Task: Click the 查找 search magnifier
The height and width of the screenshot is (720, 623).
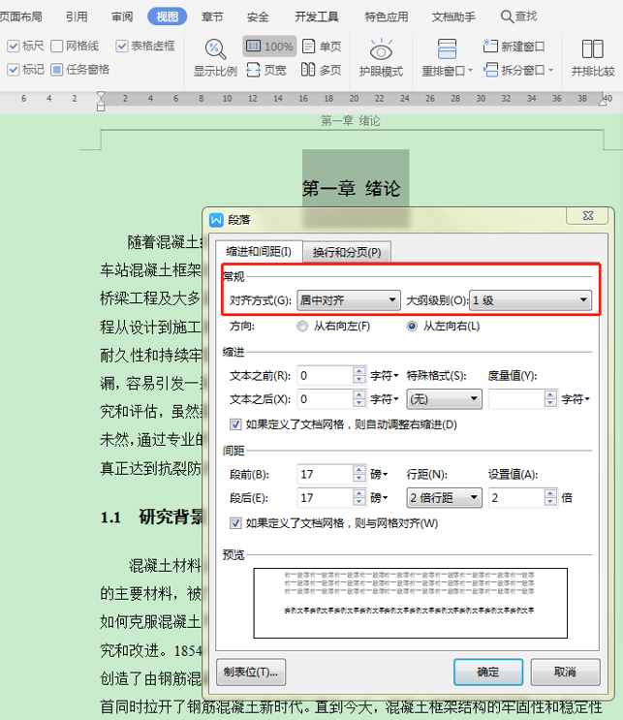Action: pos(507,16)
